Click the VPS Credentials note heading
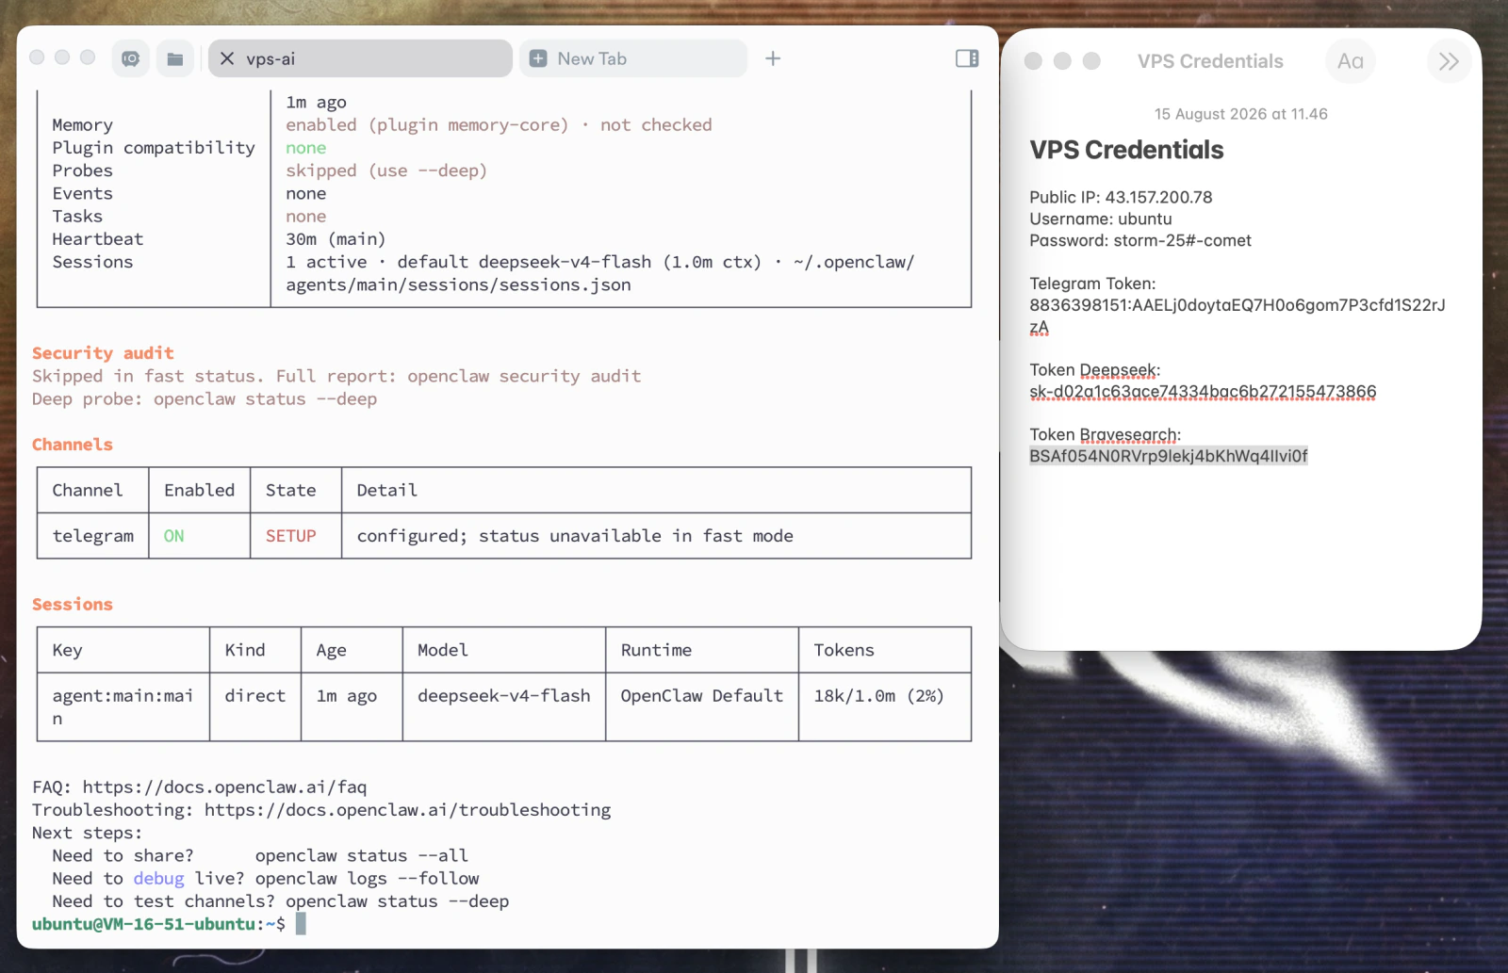The height and width of the screenshot is (973, 1508). 1126,150
